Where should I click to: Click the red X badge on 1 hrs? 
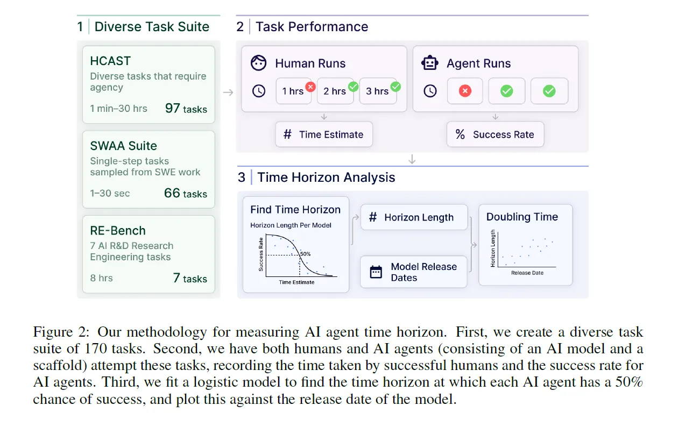coord(310,86)
